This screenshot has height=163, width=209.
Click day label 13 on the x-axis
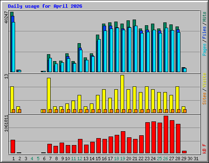[86, 159]
